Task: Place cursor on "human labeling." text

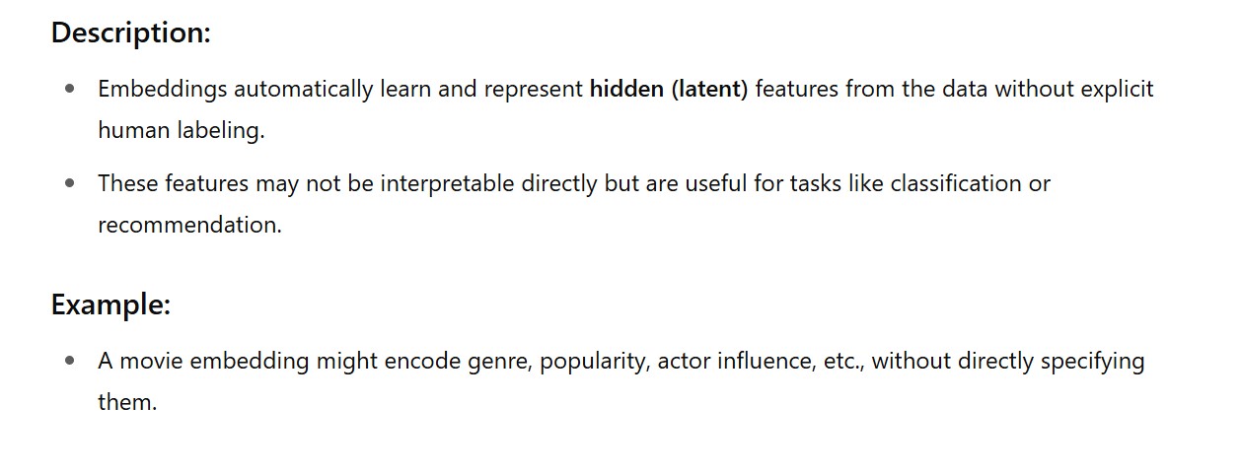Action: [182, 130]
